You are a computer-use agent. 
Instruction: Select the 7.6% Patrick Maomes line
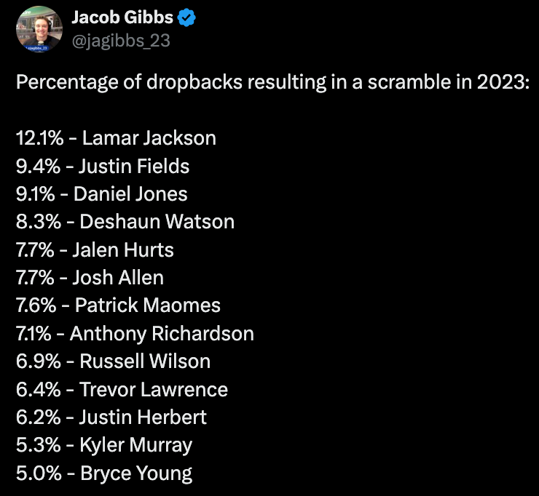[118, 305]
